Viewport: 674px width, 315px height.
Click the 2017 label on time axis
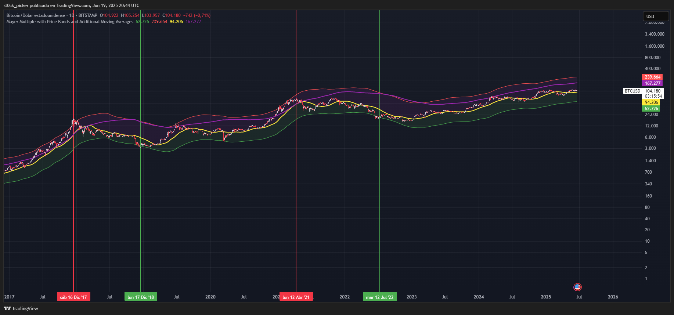[9, 297]
